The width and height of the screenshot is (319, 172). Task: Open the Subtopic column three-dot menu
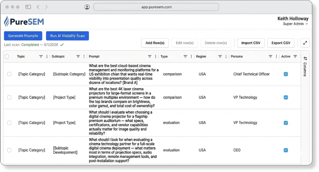tap(84, 57)
